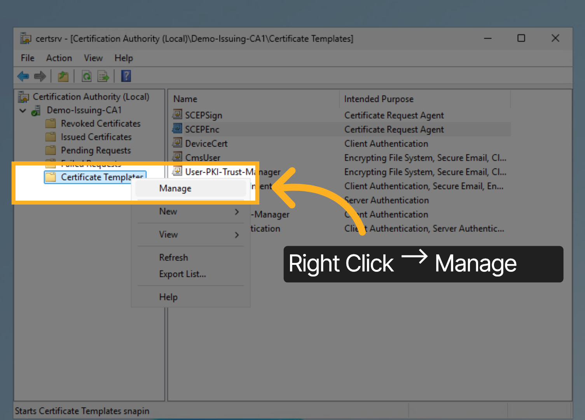This screenshot has width=585, height=420.
Task: Open Help via the question mark toolbar icon
Action: pos(126,76)
